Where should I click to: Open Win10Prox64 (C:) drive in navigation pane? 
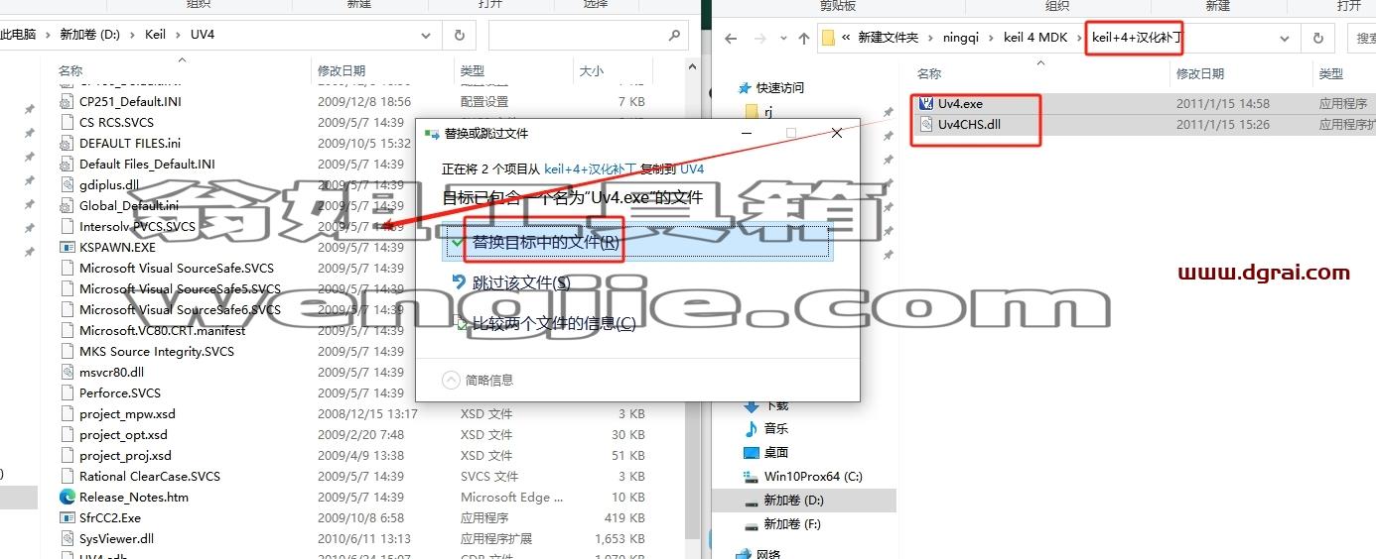(813, 477)
